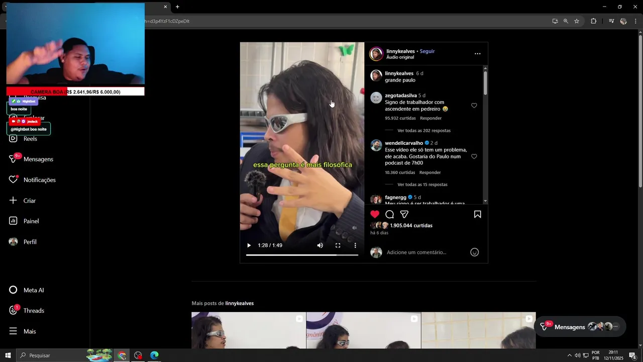
Task: Expand 'Ver todas as 15 respostas'
Action: [x=422, y=185]
